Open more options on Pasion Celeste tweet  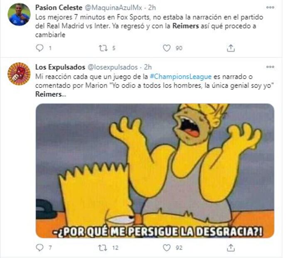click(270, 7)
